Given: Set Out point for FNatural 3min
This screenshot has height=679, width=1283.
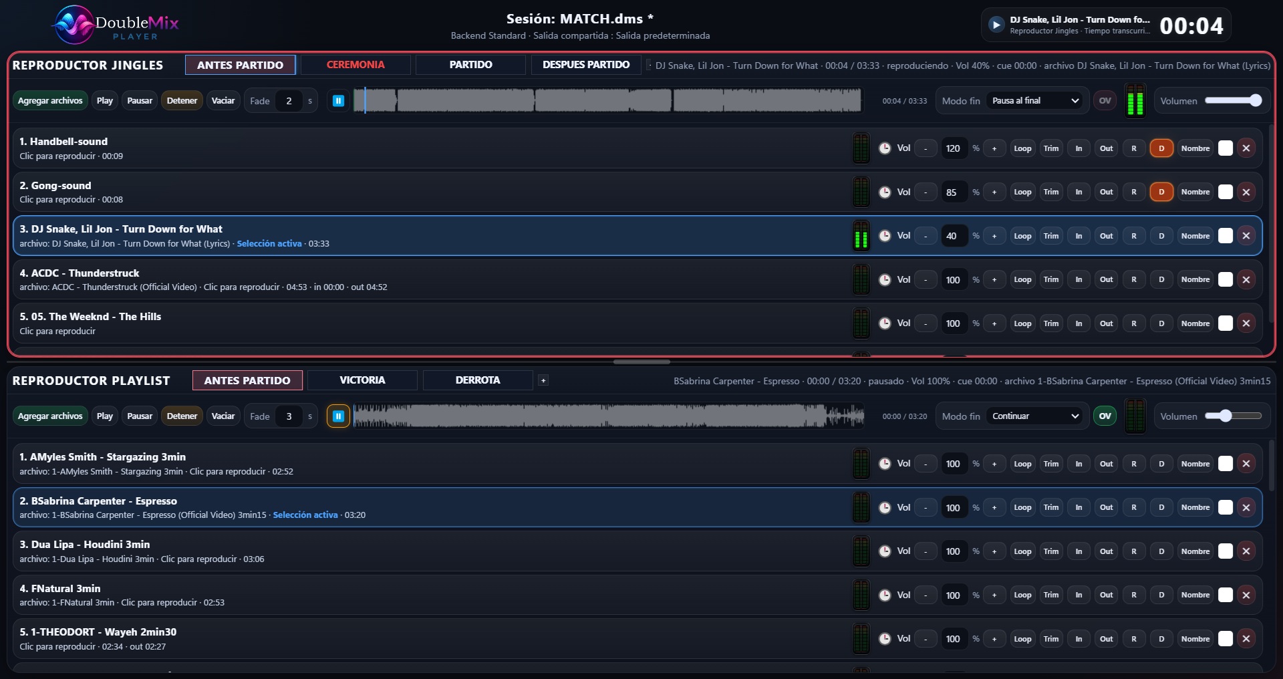Looking at the screenshot, I should (1107, 595).
